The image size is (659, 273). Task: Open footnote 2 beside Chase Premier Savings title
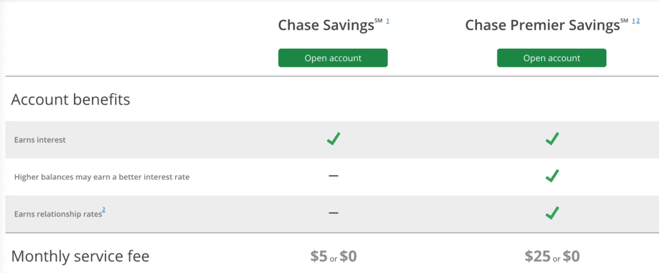(638, 21)
